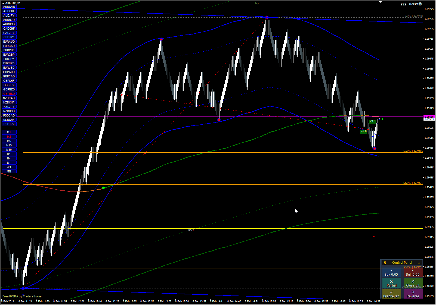
Task: Switch chart to AUDJPY symbol
Action: point(9,15)
